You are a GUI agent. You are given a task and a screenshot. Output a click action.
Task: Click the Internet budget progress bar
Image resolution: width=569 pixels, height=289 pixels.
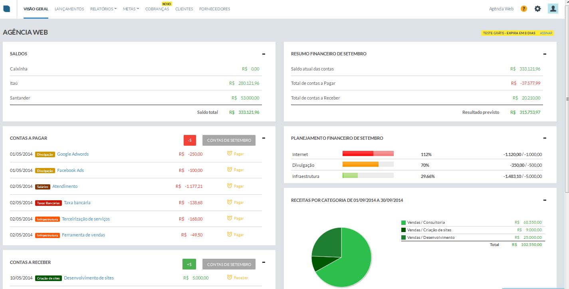(368, 154)
